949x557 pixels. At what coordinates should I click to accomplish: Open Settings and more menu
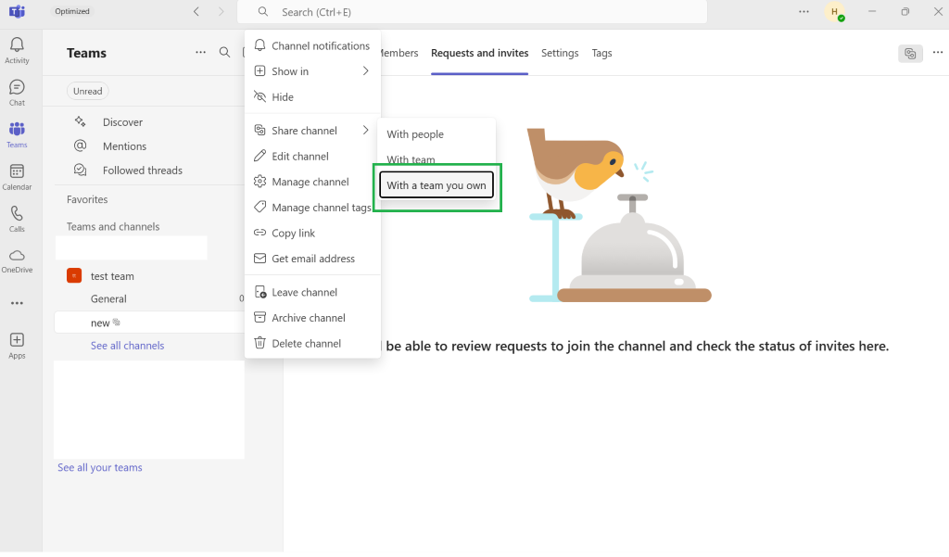click(803, 11)
